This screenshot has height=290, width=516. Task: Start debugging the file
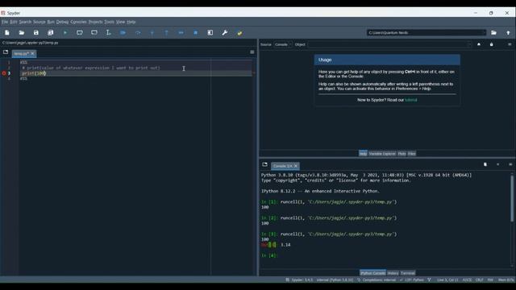[x=123, y=32]
